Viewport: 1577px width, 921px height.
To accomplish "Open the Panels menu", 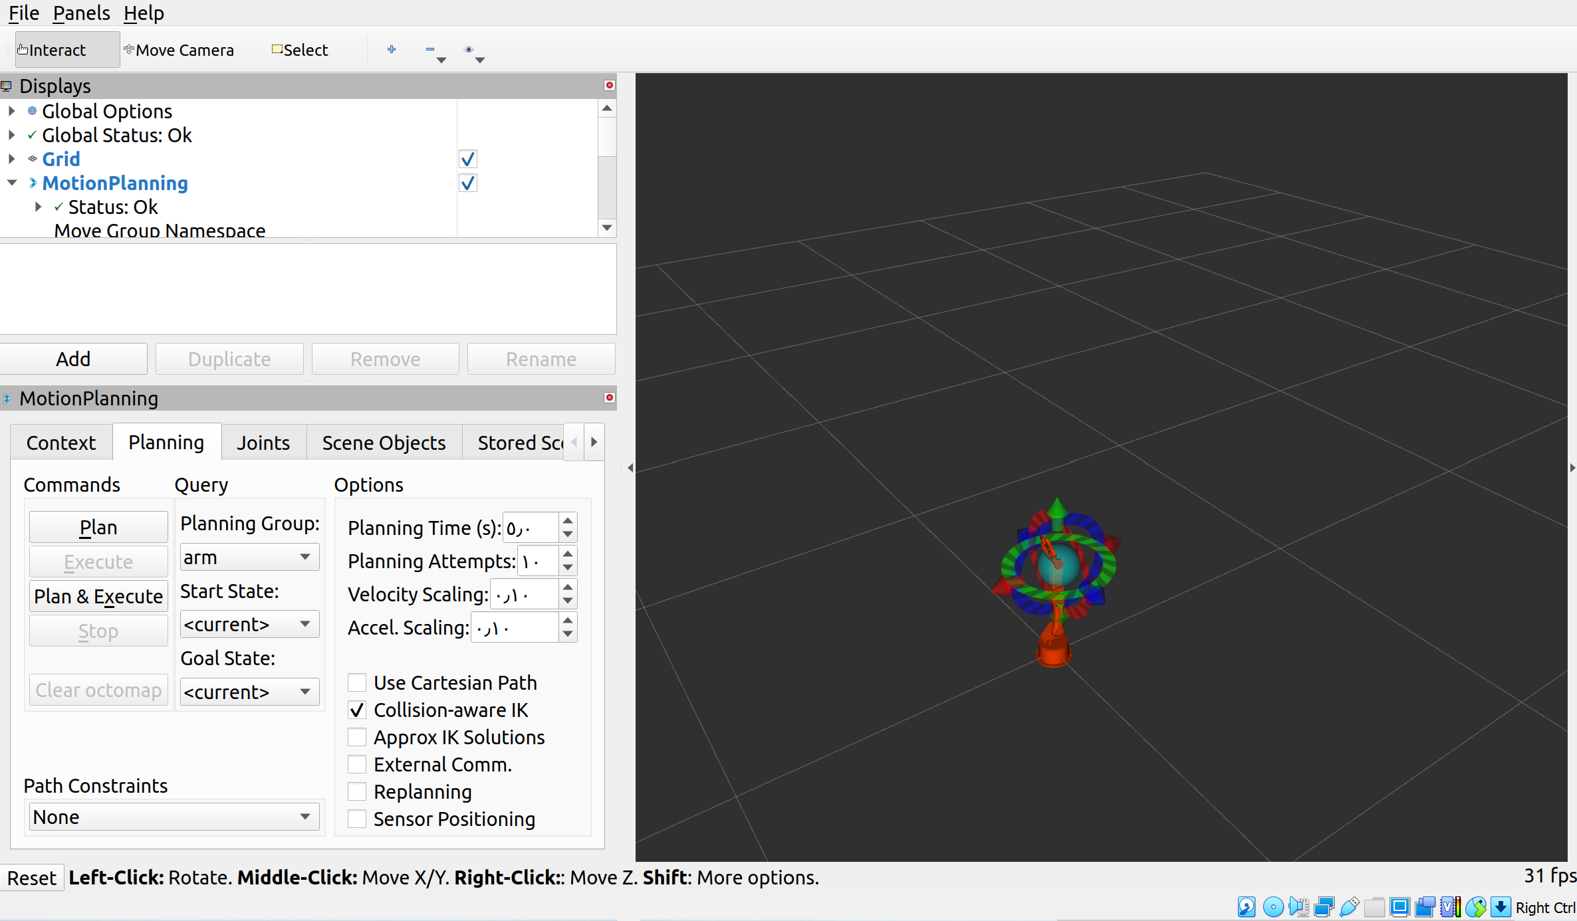I will coord(81,13).
